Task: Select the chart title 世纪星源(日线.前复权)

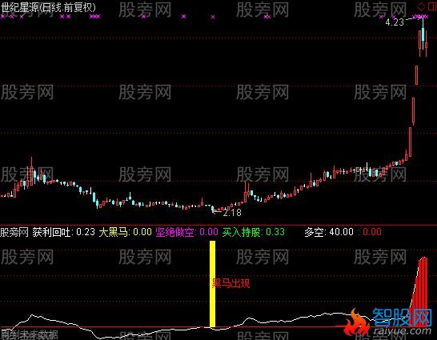Action: (x=48, y=7)
